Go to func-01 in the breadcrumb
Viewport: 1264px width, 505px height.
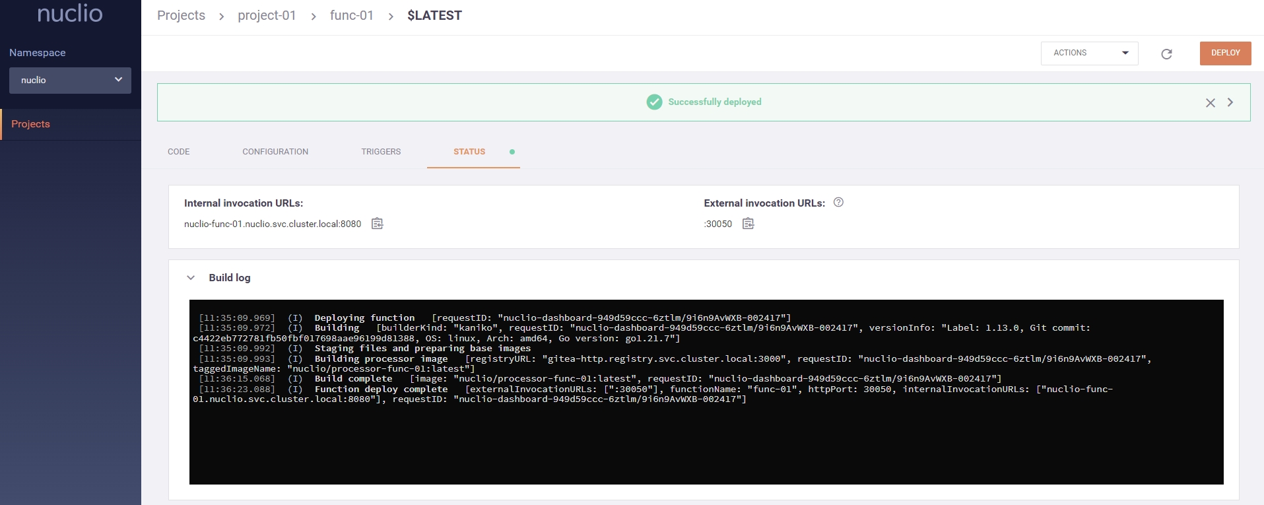click(351, 15)
